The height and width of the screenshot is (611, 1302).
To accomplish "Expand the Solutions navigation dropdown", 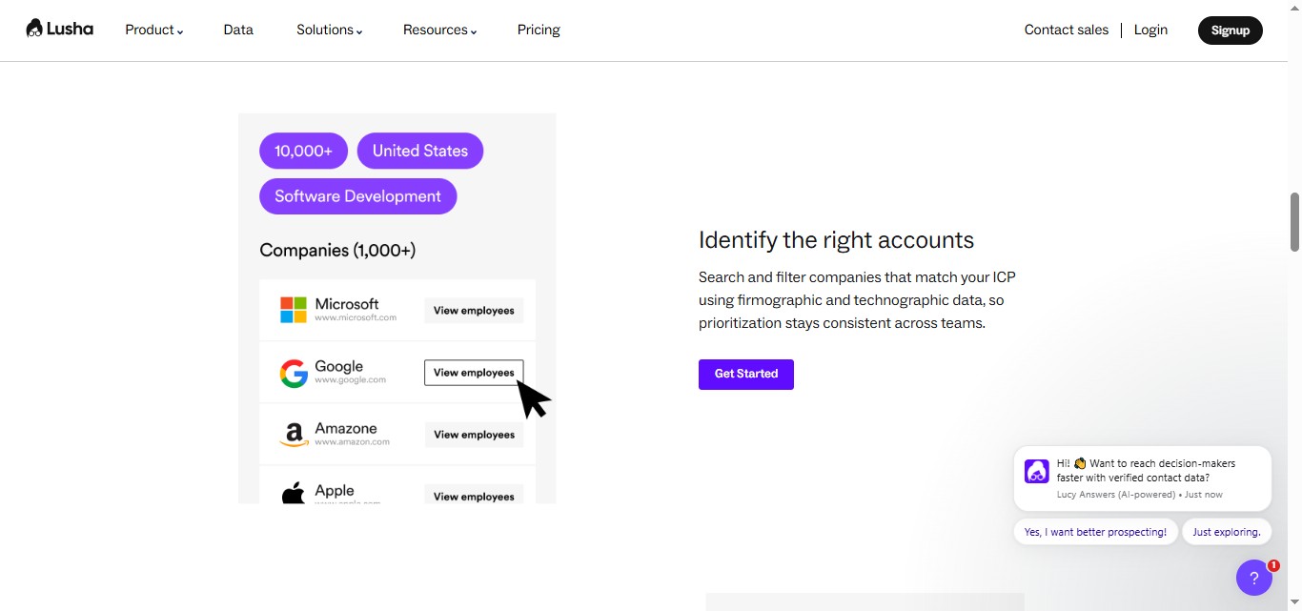I will click(x=328, y=30).
